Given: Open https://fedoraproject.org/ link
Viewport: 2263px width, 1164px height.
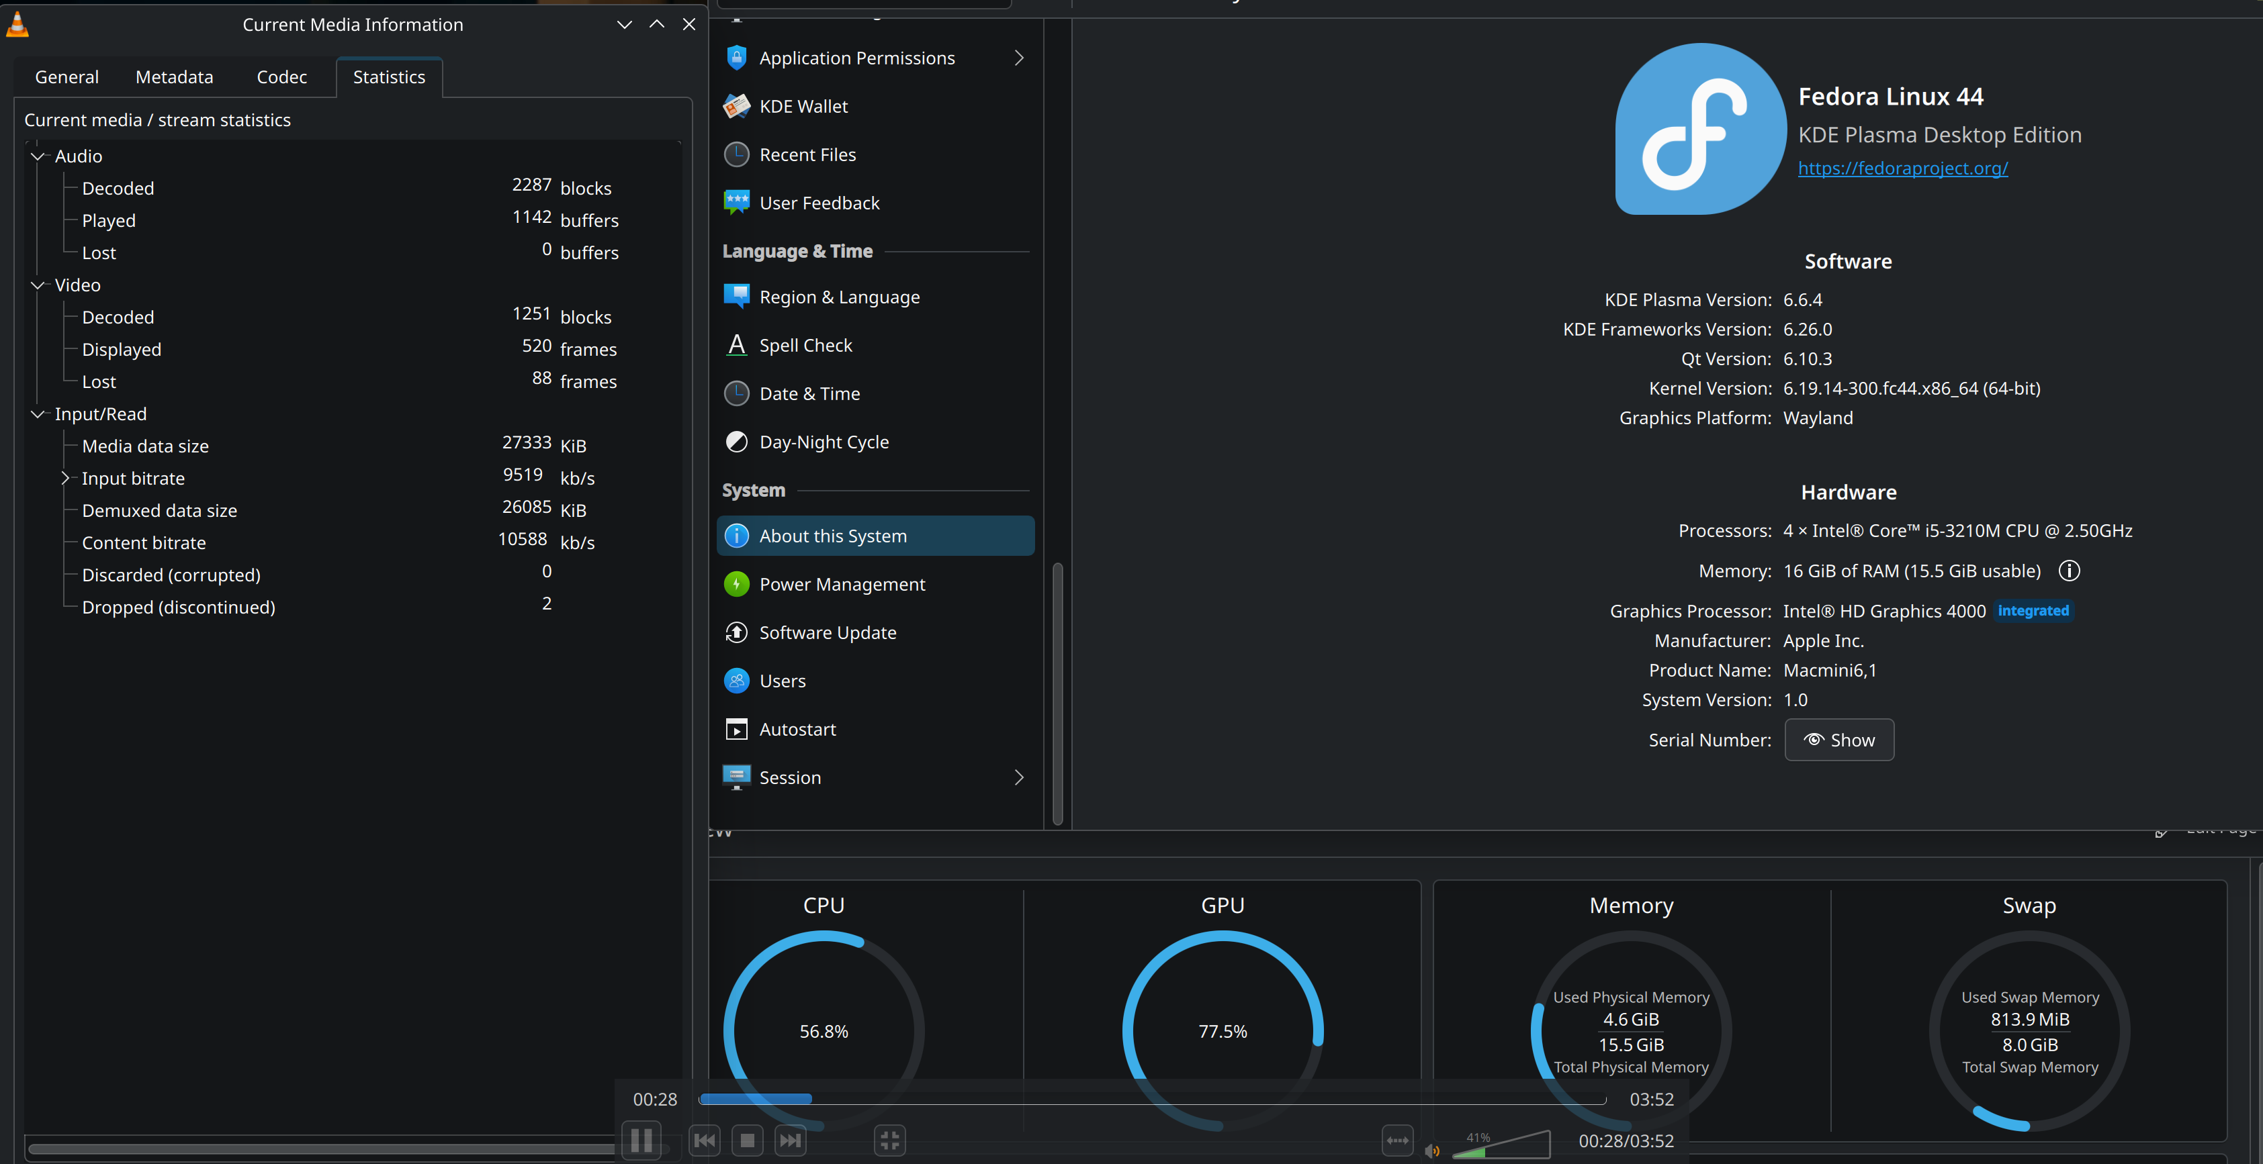Looking at the screenshot, I should point(1903,168).
